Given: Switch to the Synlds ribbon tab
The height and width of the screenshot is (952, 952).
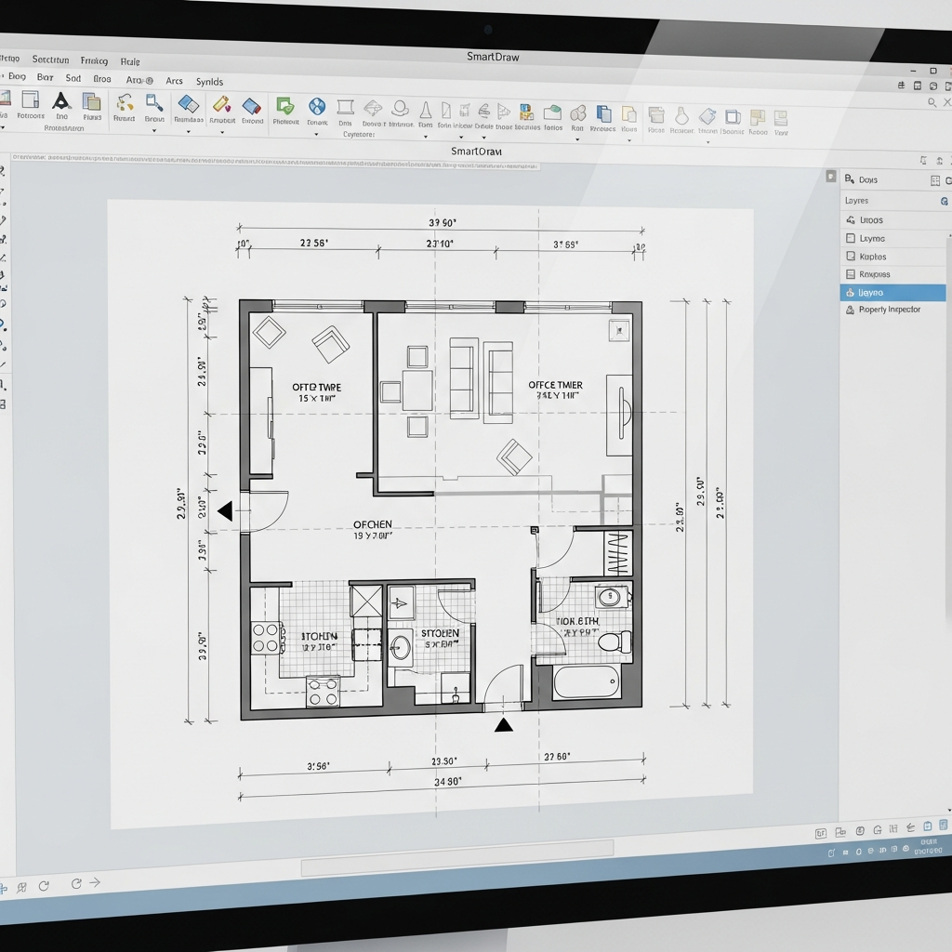Looking at the screenshot, I should (209, 82).
